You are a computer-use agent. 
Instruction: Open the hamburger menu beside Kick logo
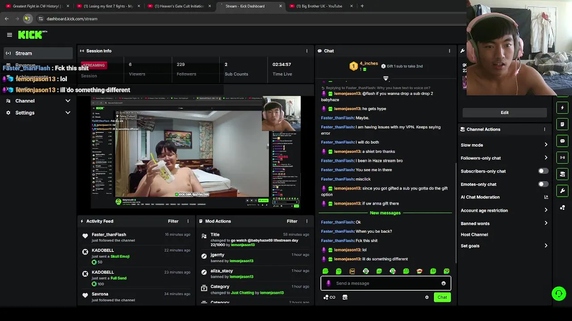point(9,35)
